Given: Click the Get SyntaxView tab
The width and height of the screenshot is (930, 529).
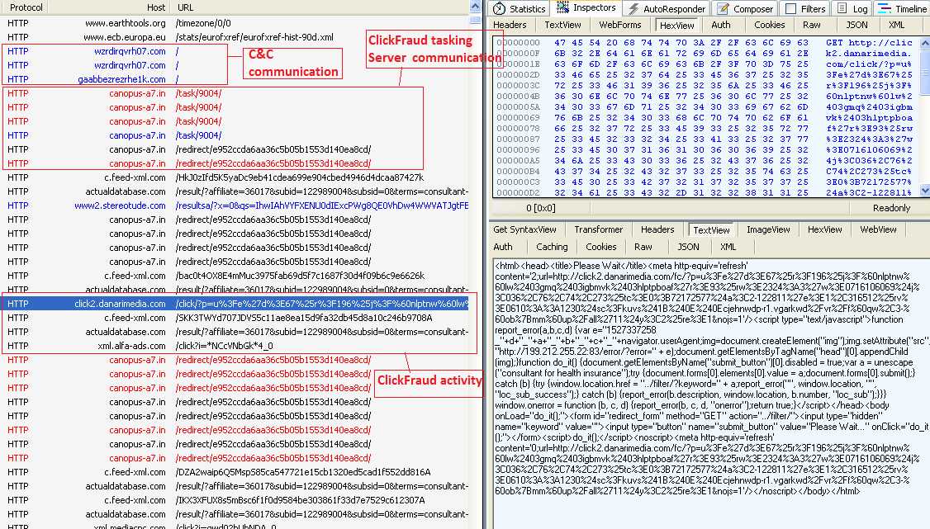Looking at the screenshot, I should [x=524, y=230].
